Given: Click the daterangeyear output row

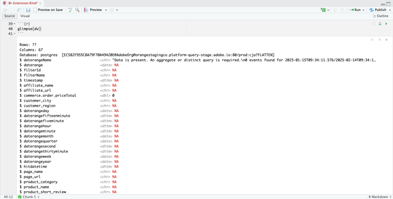Looking at the screenshot, I should coord(69,162).
